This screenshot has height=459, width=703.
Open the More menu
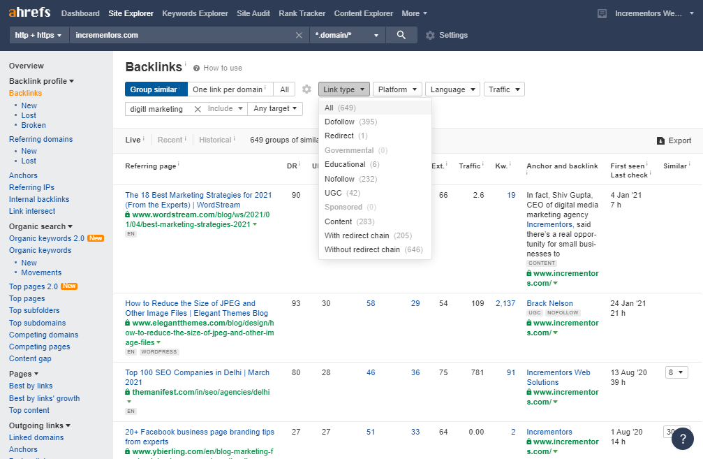[x=414, y=13]
